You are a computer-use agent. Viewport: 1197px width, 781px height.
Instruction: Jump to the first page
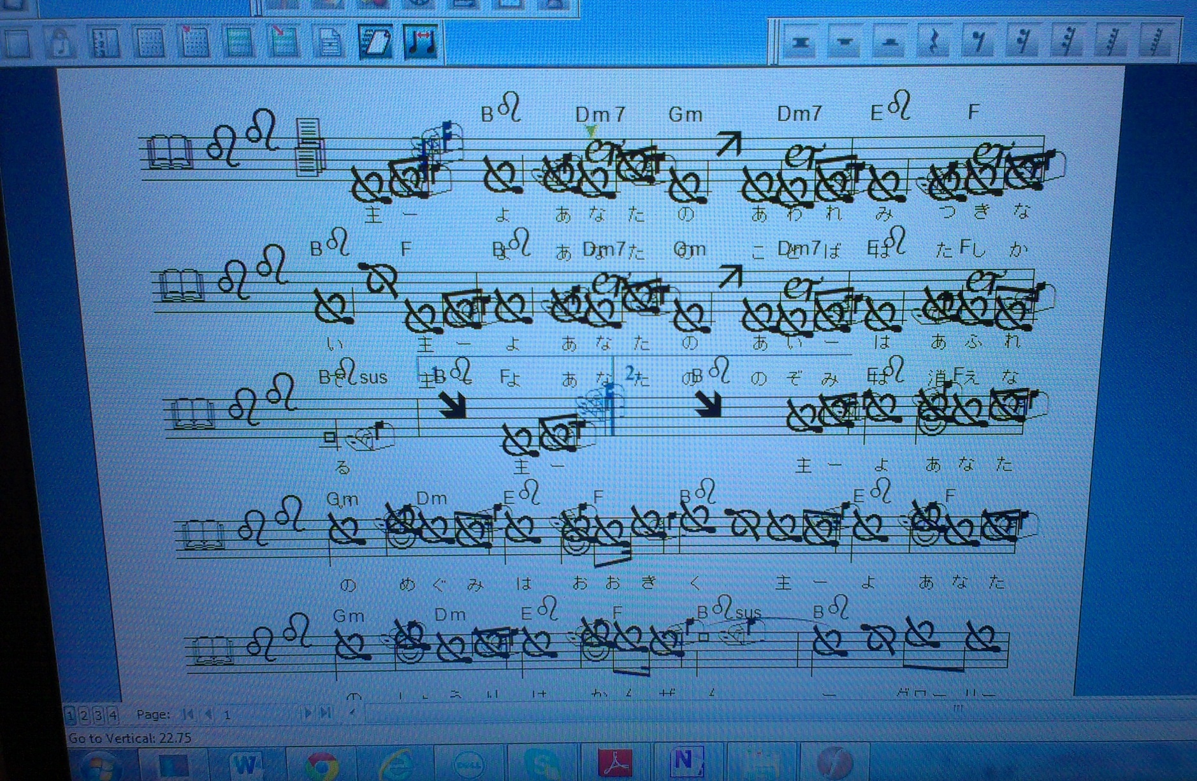tap(188, 714)
